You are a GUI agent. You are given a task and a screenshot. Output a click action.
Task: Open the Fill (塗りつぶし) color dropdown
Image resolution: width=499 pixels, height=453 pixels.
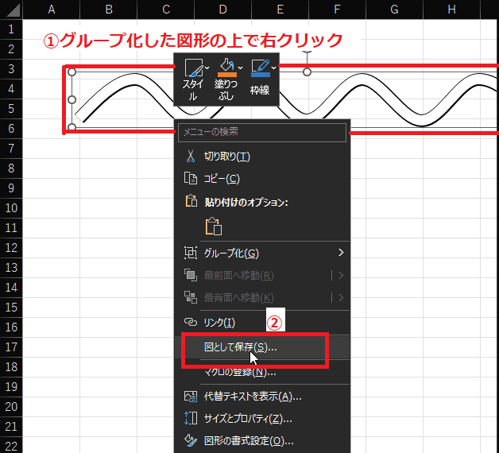tap(240, 67)
